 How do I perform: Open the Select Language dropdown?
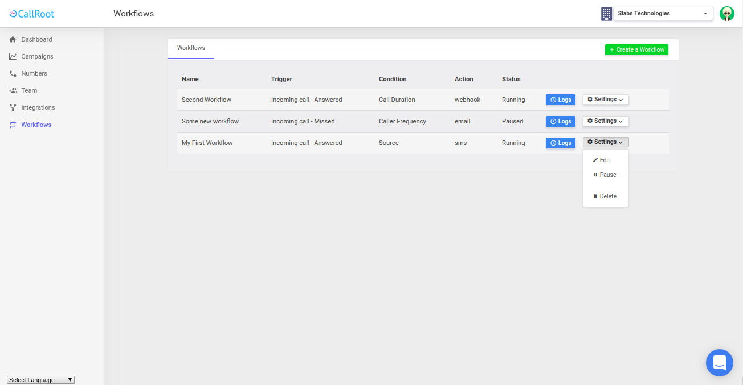click(40, 379)
